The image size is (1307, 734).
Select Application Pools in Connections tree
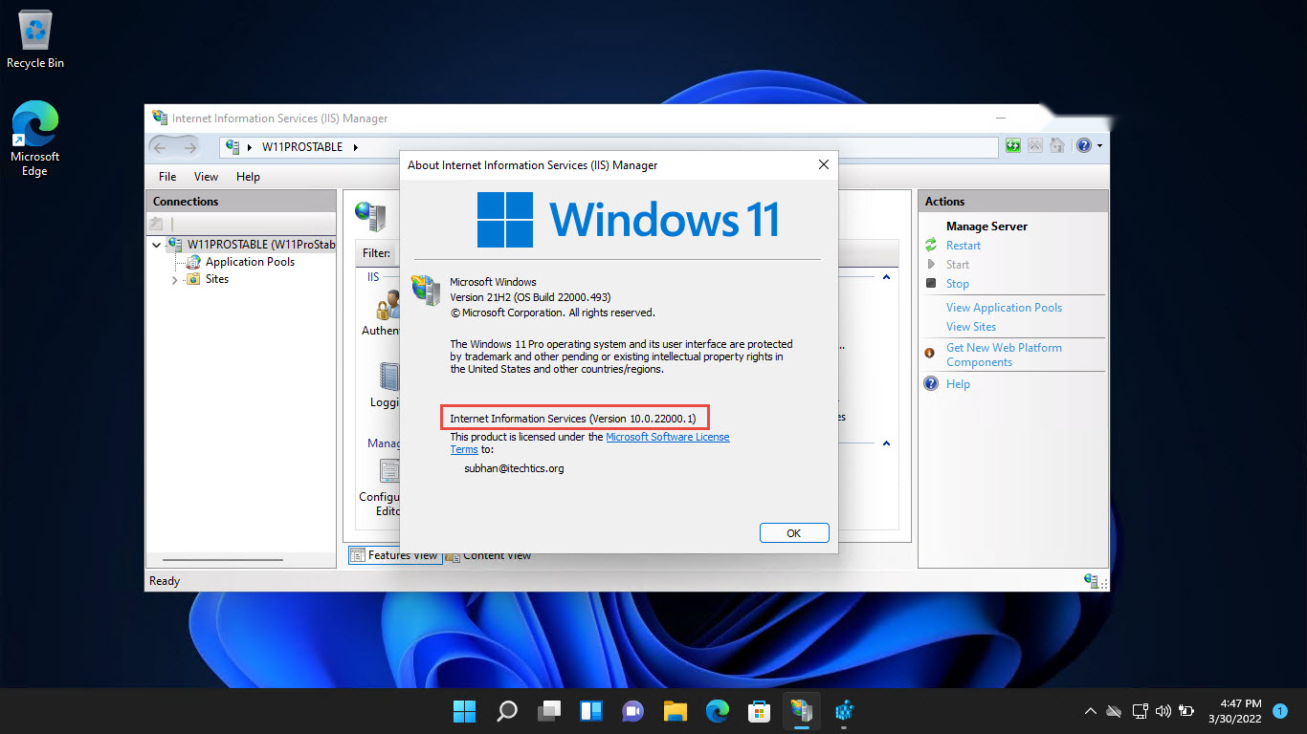pos(250,262)
